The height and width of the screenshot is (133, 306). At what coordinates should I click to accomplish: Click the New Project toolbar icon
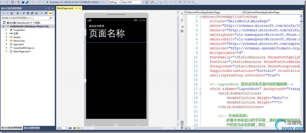coord(13,2)
